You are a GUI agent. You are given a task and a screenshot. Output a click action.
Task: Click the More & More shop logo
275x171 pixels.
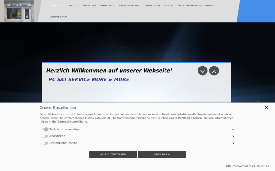pyautogui.click(x=19, y=11)
